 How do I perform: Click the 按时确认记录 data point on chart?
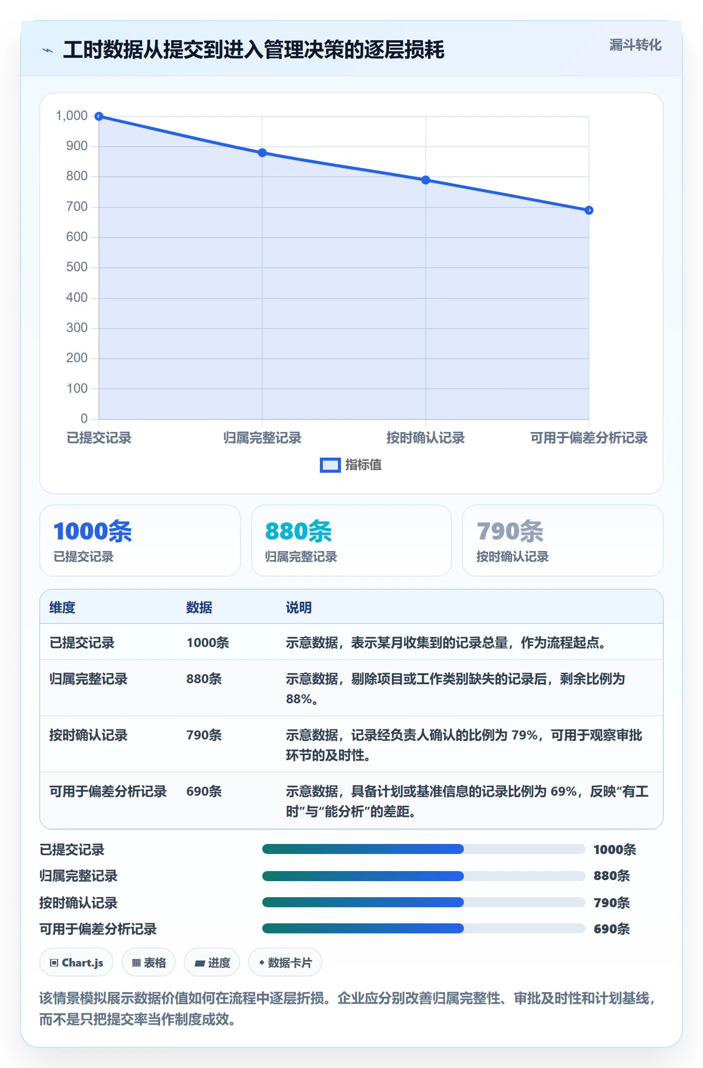426,180
